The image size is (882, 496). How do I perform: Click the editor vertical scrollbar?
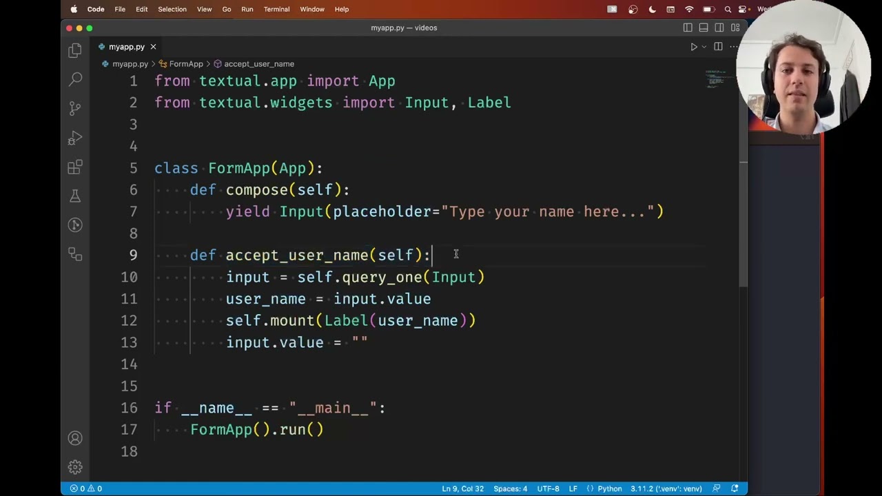[743, 224]
